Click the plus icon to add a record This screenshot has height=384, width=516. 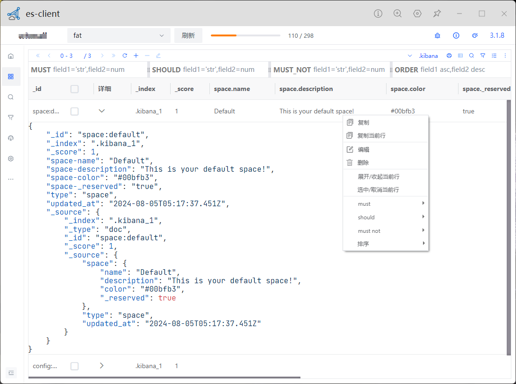pyautogui.click(x=136, y=56)
